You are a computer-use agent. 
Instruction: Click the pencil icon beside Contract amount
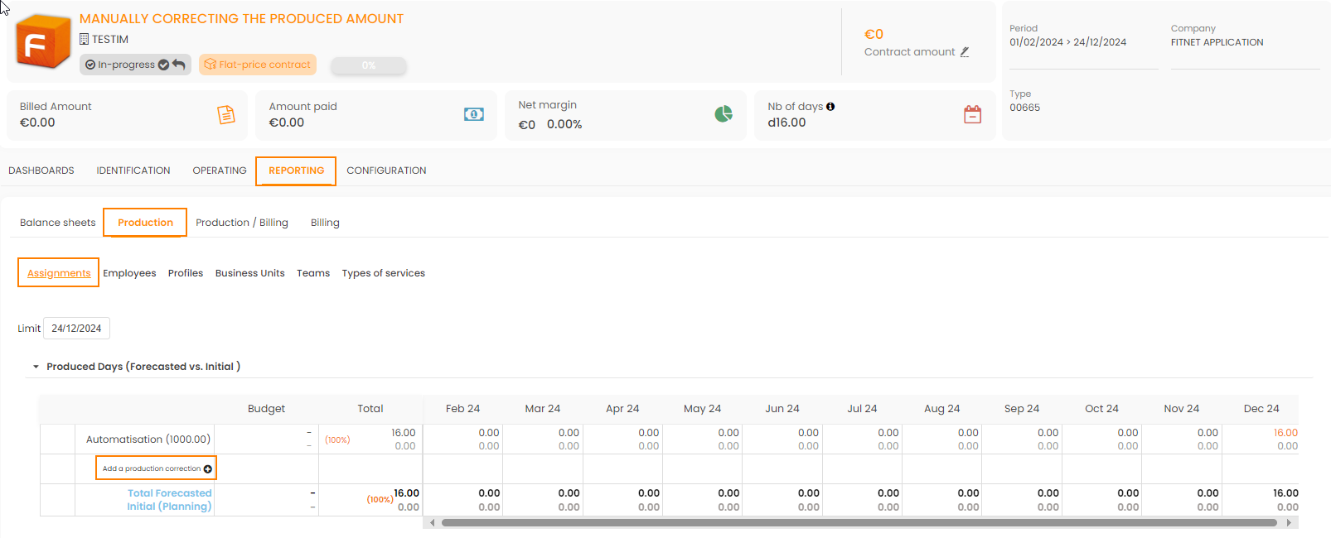tap(965, 52)
